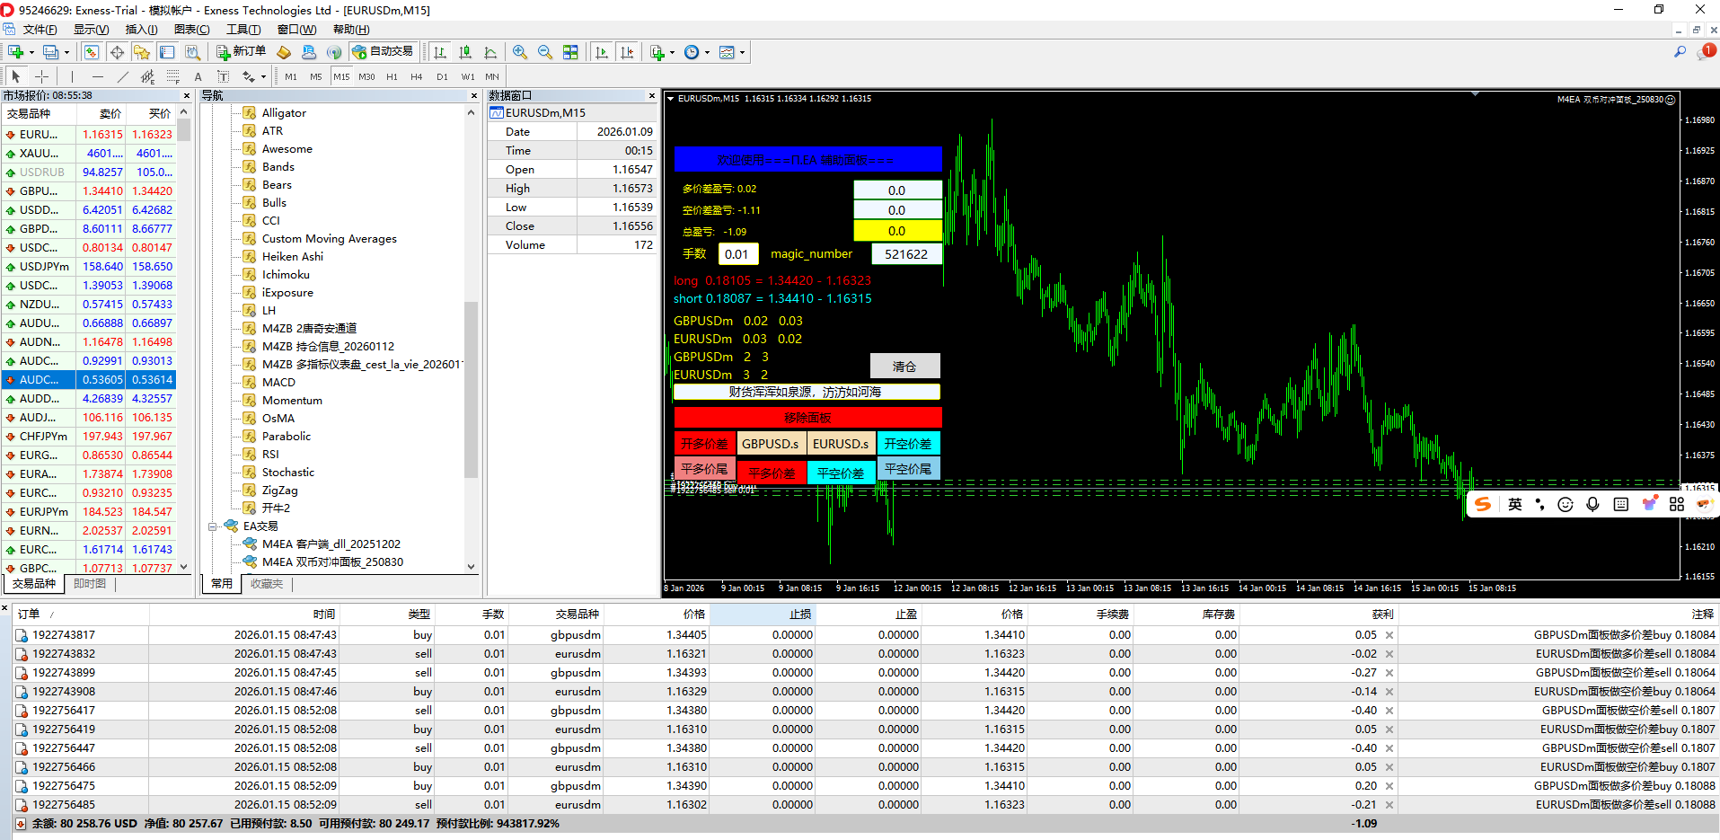This screenshot has height=840, width=1720.
Task: Select the text label (A) tool
Action: 198,77
